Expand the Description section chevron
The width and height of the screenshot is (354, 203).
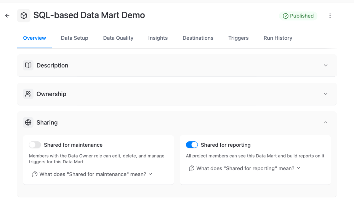(326, 65)
